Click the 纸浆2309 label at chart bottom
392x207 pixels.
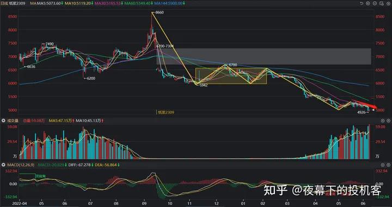(x=166, y=112)
